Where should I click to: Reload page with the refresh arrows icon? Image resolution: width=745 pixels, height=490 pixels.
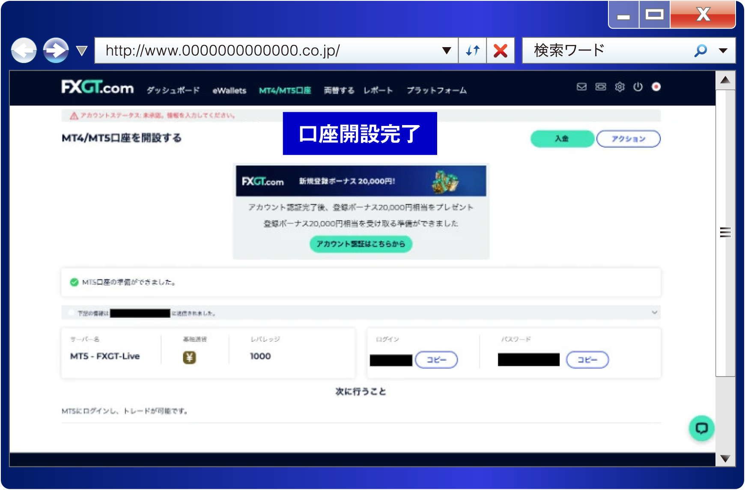473,51
